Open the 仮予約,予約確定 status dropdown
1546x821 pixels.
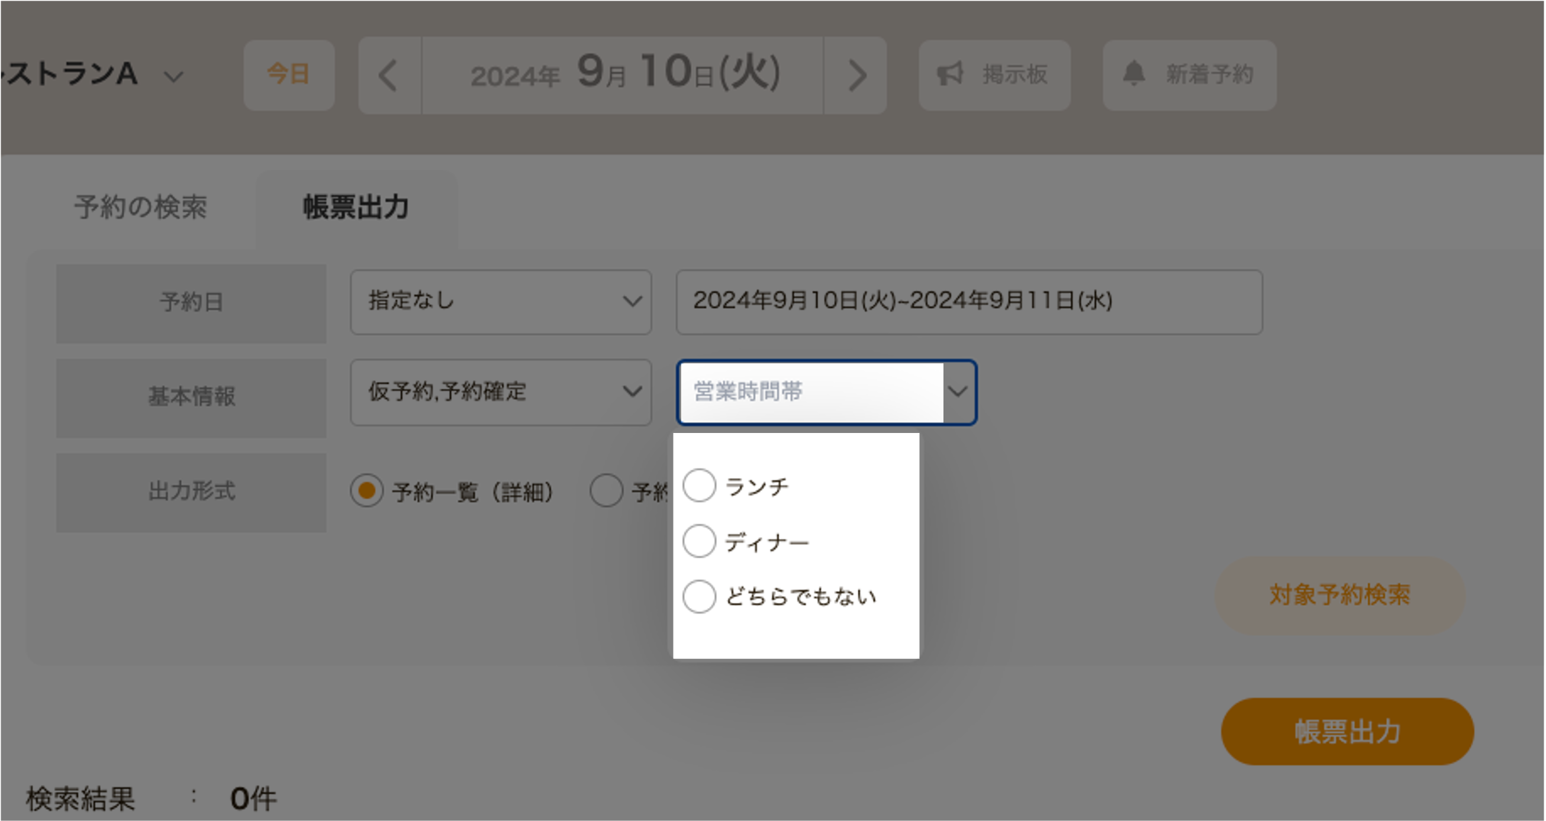501,392
